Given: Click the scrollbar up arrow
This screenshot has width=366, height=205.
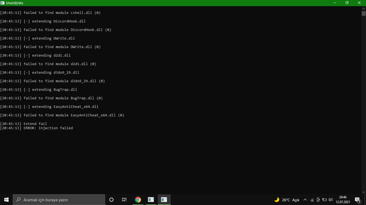Looking at the screenshot, I should 364,9.
